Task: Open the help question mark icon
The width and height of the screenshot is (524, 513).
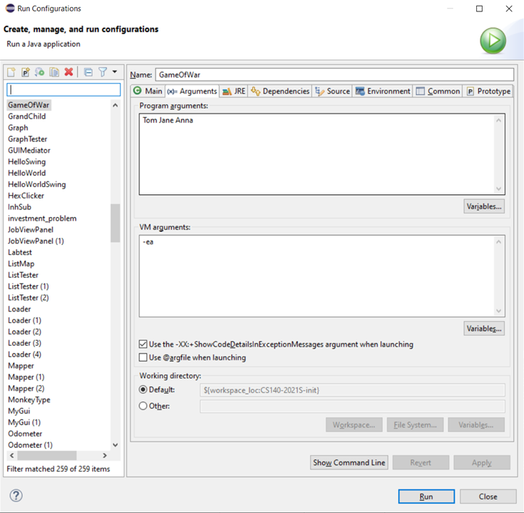Action: 16,496
